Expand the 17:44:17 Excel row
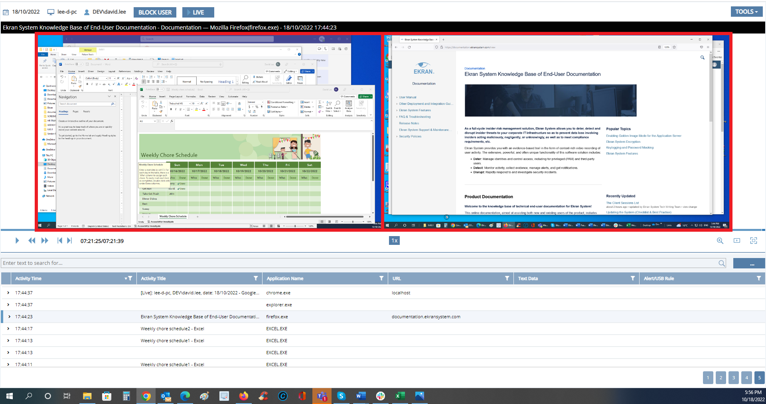The height and width of the screenshot is (404, 766). 8,329
